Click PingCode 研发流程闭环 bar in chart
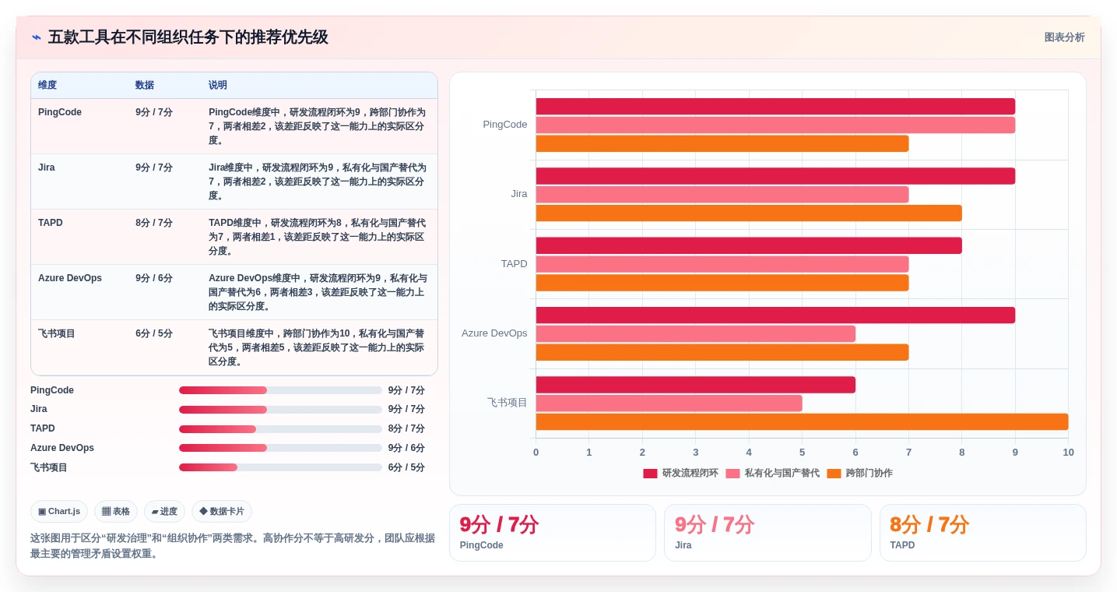Image resolution: width=1117 pixels, height=592 pixels. click(x=775, y=107)
